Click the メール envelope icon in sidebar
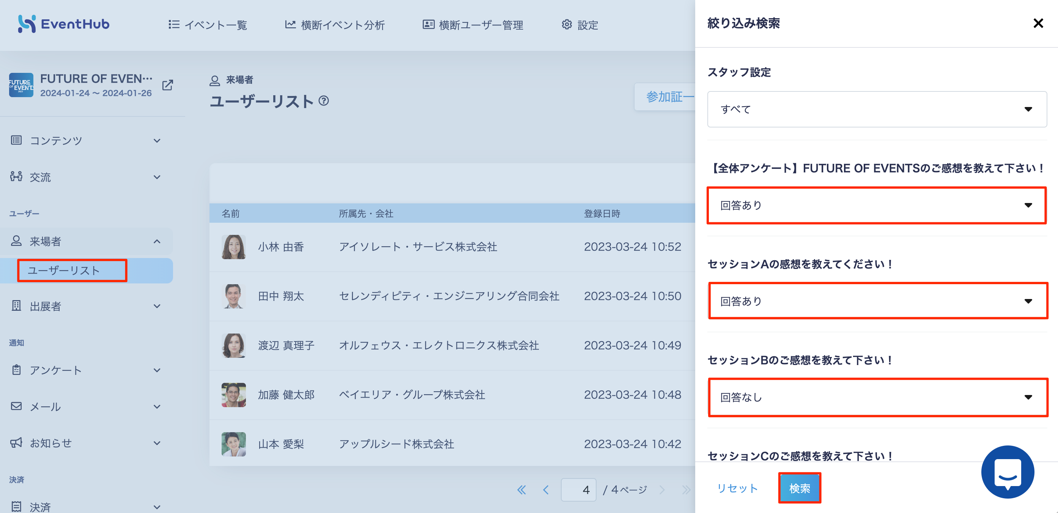 pyautogui.click(x=16, y=406)
